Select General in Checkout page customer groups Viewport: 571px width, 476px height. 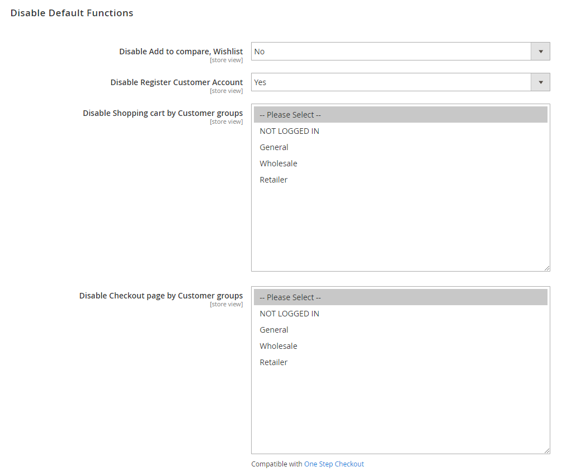[x=274, y=330]
